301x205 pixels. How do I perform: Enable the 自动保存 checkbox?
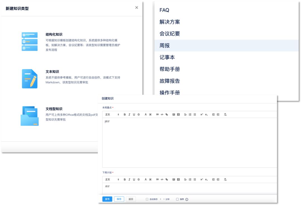click(x=147, y=199)
